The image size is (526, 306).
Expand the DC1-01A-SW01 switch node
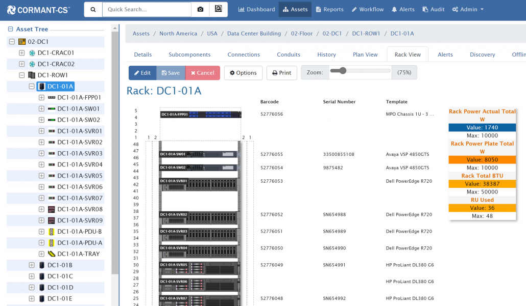click(x=41, y=109)
